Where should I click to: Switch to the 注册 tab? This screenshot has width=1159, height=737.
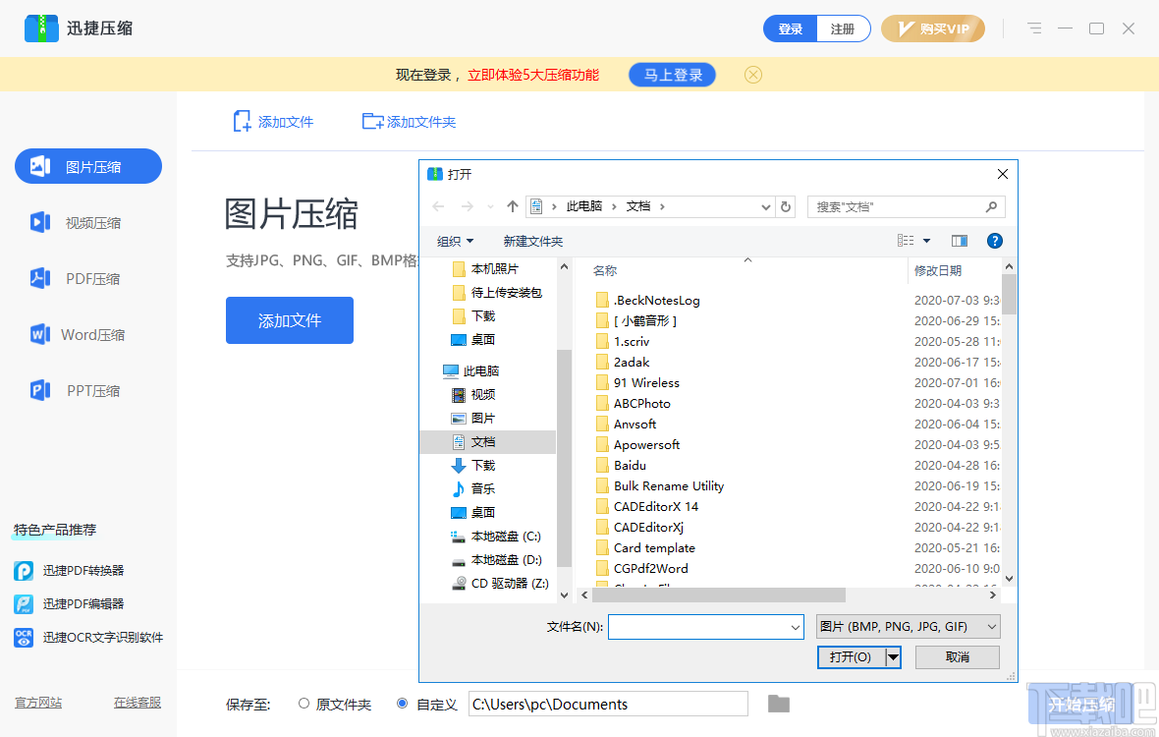tap(843, 28)
